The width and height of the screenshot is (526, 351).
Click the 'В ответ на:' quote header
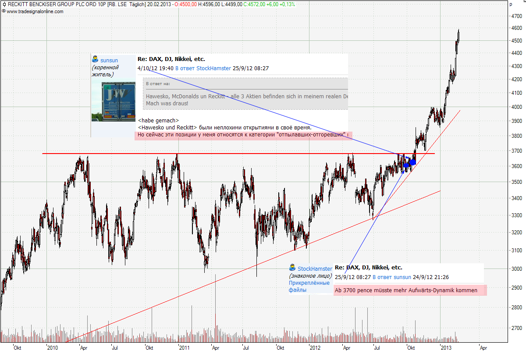click(158, 83)
